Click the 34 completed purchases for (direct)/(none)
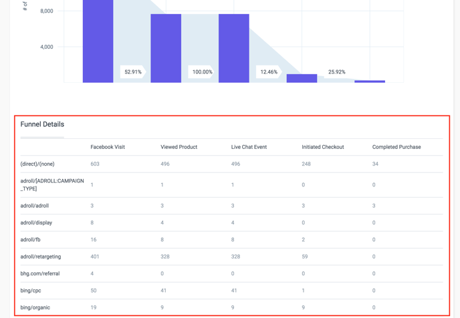The width and height of the screenshot is (460, 318). coord(375,164)
